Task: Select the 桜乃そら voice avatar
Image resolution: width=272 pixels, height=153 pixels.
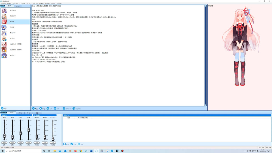Action: point(4,39)
